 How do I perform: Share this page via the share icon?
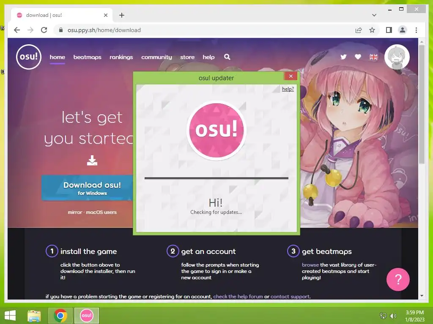tap(359, 30)
